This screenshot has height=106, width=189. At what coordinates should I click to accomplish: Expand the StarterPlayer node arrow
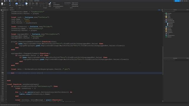click(x=165, y=31)
